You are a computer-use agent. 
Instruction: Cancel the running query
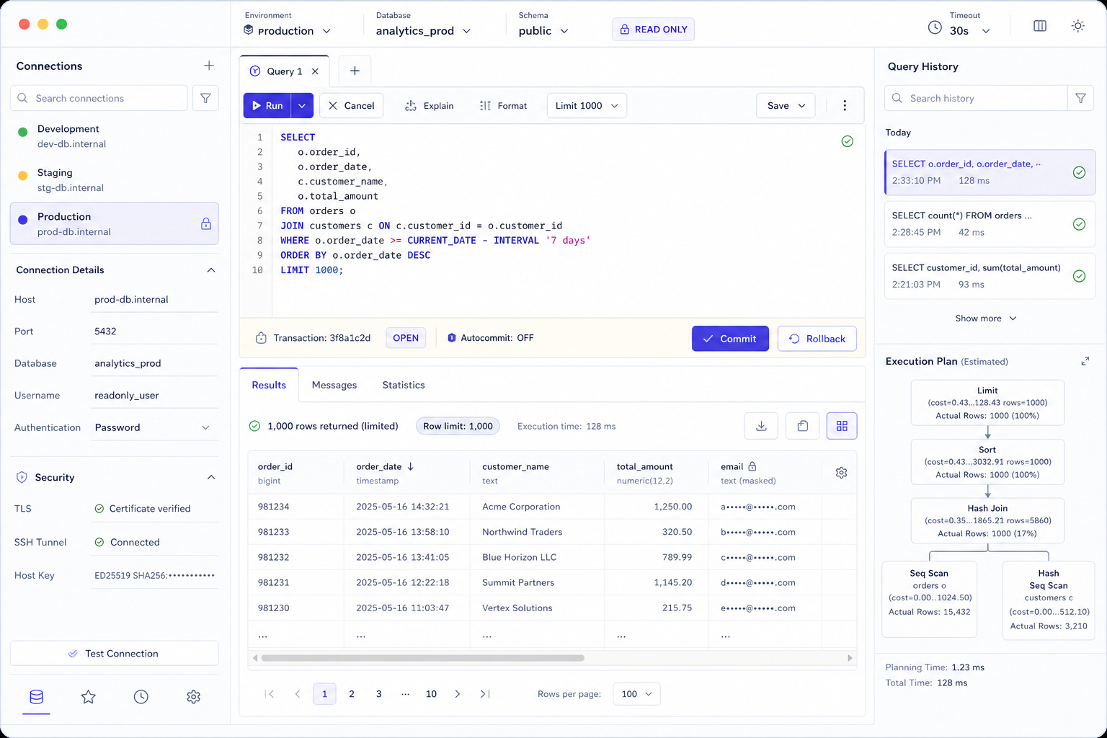tap(352, 105)
